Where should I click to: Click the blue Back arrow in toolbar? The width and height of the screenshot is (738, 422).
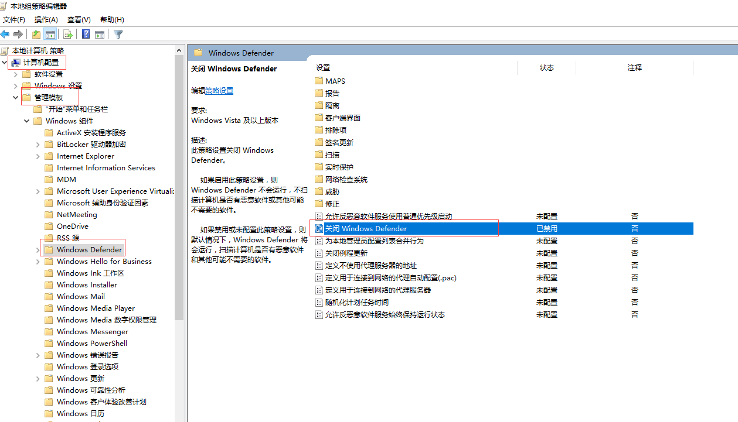coord(5,35)
